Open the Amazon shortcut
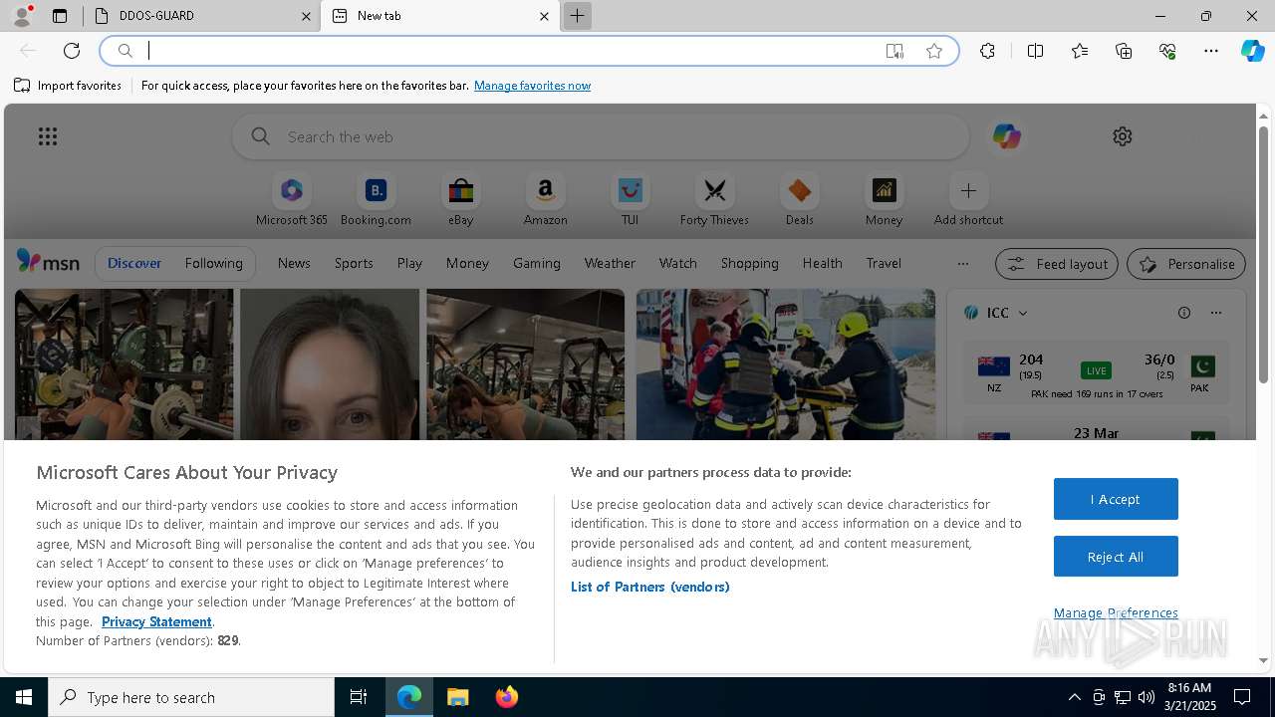The height and width of the screenshot is (717, 1275). (x=545, y=200)
